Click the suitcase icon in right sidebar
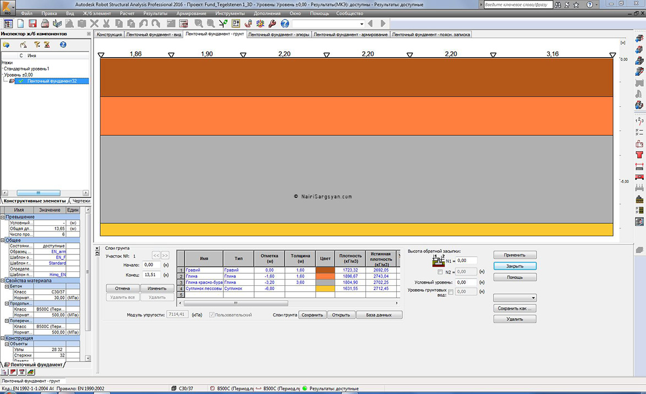Viewport: 646px width, 394px height. coord(639,144)
